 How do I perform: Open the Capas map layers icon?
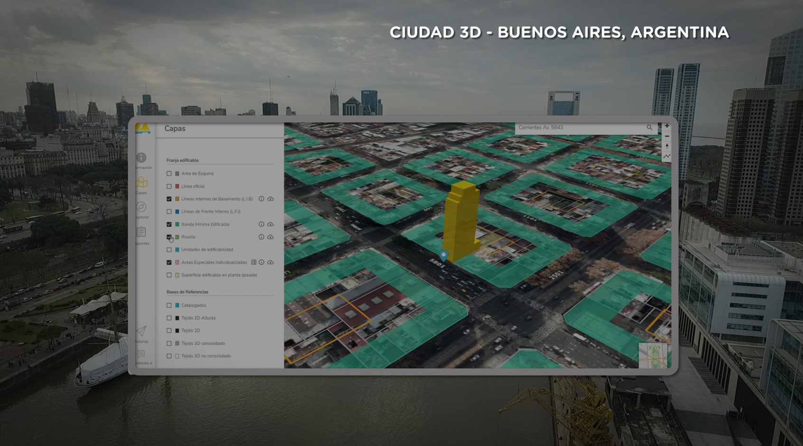[141, 183]
